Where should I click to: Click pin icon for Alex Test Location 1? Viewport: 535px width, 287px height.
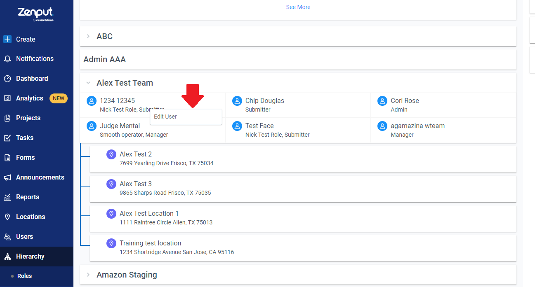pyautogui.click(x=111, y=214)
